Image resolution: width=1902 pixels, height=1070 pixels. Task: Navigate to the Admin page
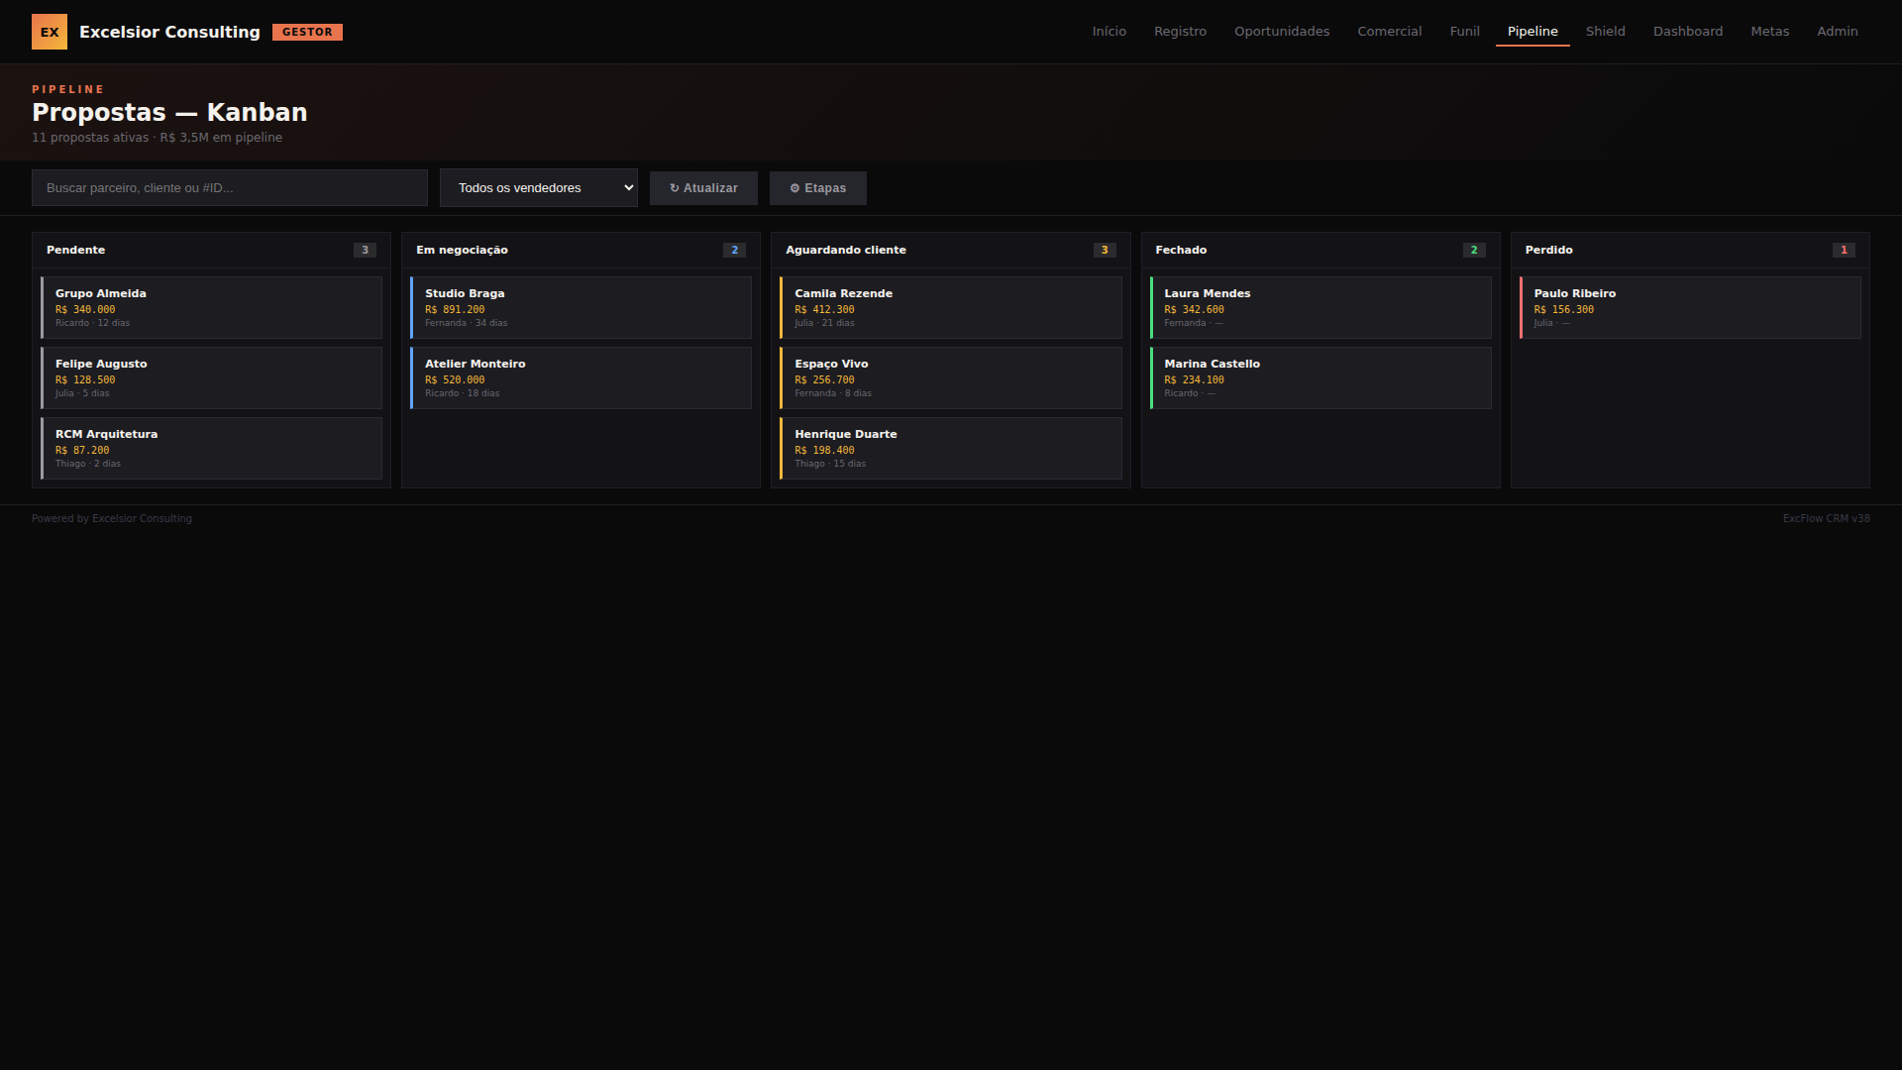point(1837,32)
